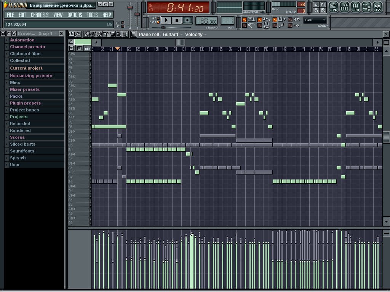Screen dimensions: 390x292
Task: Select the Draw pencil tool in piano roll
Action: [86, 34]
